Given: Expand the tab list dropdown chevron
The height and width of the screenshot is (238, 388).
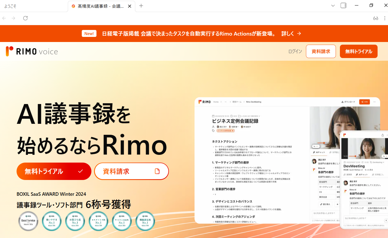Looking at the screenshot, I should 333,6.
